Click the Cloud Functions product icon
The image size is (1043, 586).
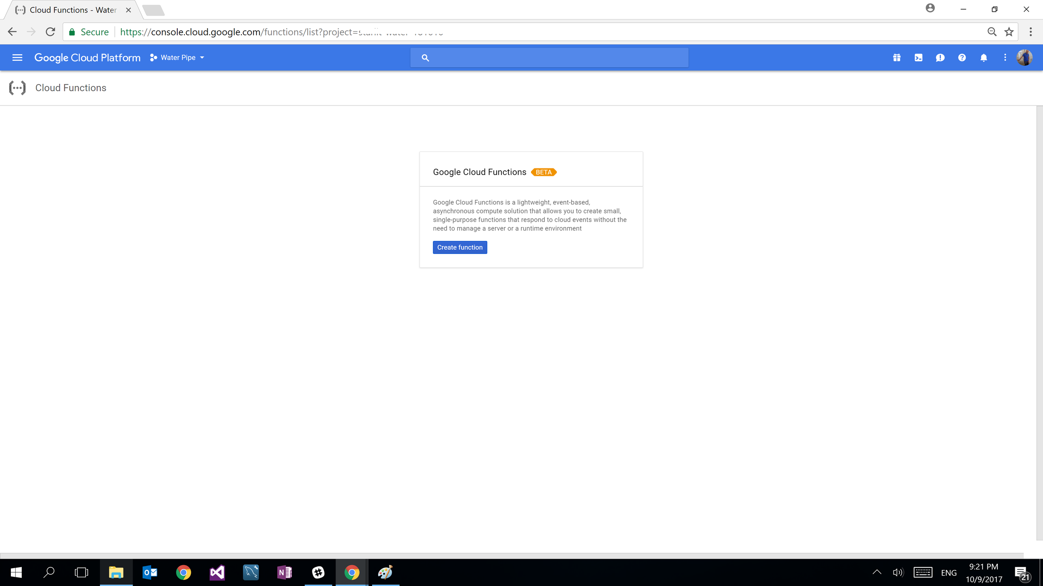pos(17,88)
